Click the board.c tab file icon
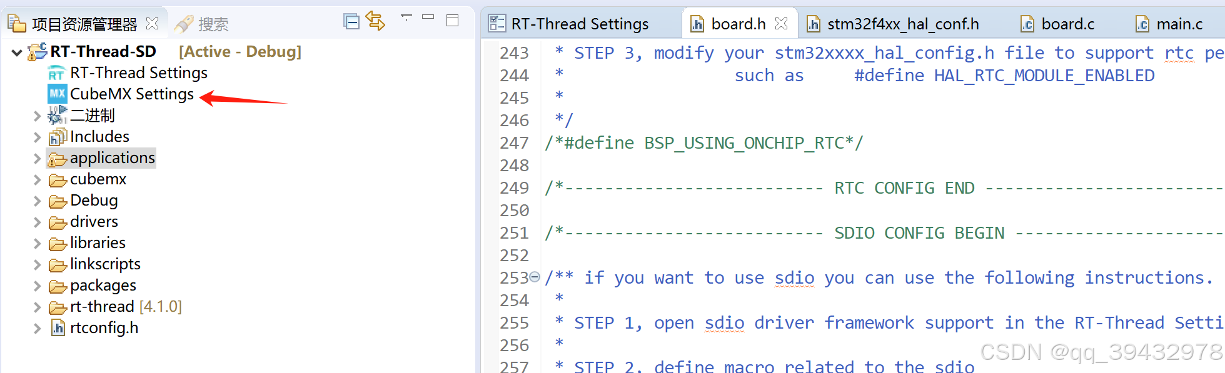Image resolution: width=1225 pixels, height=373 pixels. [1027, 24]
